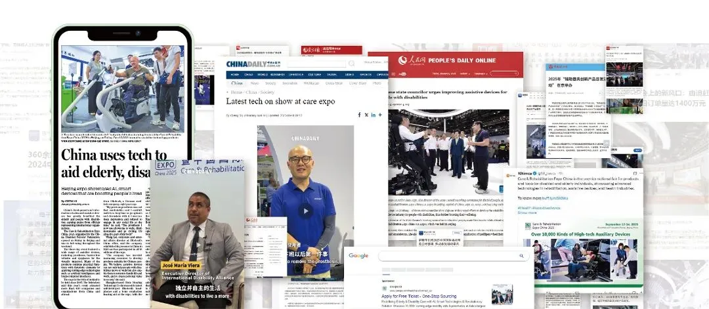Click the Facebook share icon on China Daily article
This screenshot has width=709, height=309.
tap(360, 115)
